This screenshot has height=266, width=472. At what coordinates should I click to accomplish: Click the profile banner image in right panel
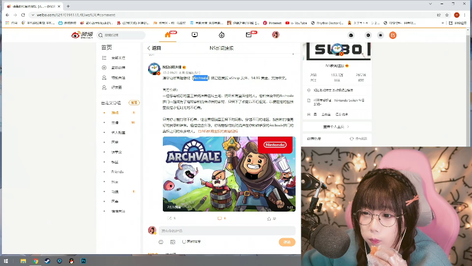tap(337, 51)
